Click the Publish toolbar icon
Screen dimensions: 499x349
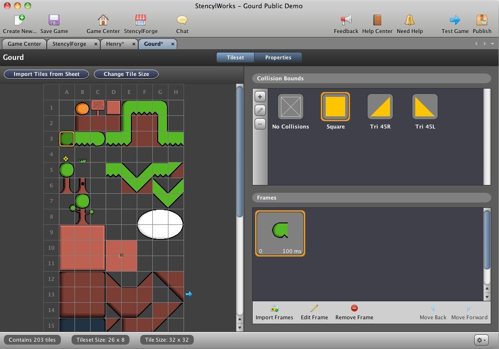[x=482, y=20]
